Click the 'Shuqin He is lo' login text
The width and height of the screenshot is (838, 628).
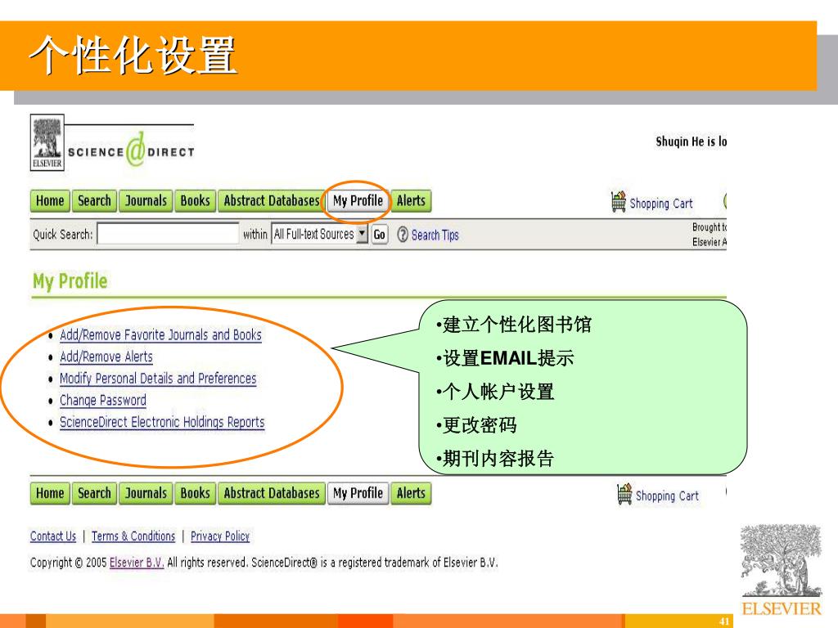point(691,141)
